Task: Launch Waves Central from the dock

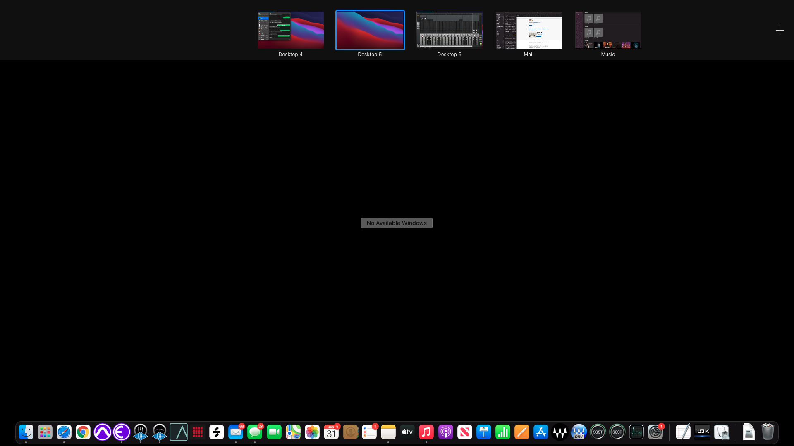Action: point(560,432)
